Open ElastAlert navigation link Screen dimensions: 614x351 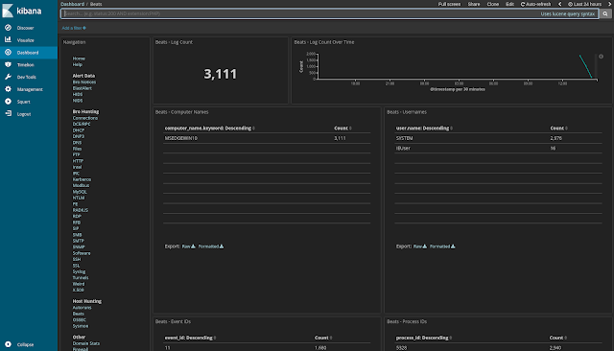[83, 88]
